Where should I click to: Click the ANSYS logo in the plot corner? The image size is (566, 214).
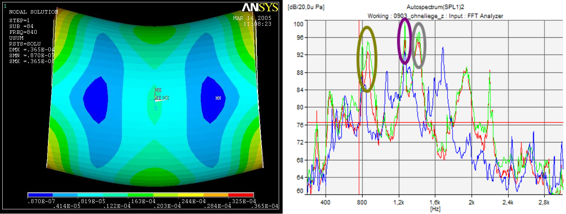pyautogui.click(x=260, y=7)
